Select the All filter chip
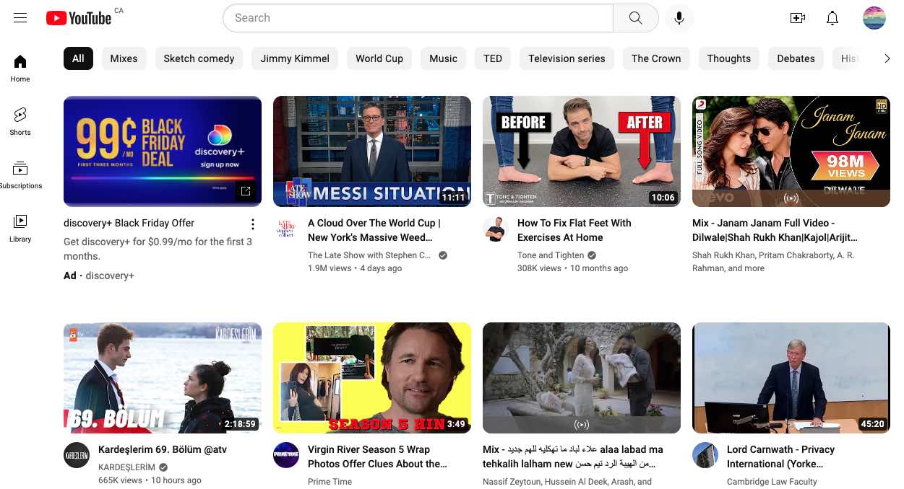 [x=78, y=58]
